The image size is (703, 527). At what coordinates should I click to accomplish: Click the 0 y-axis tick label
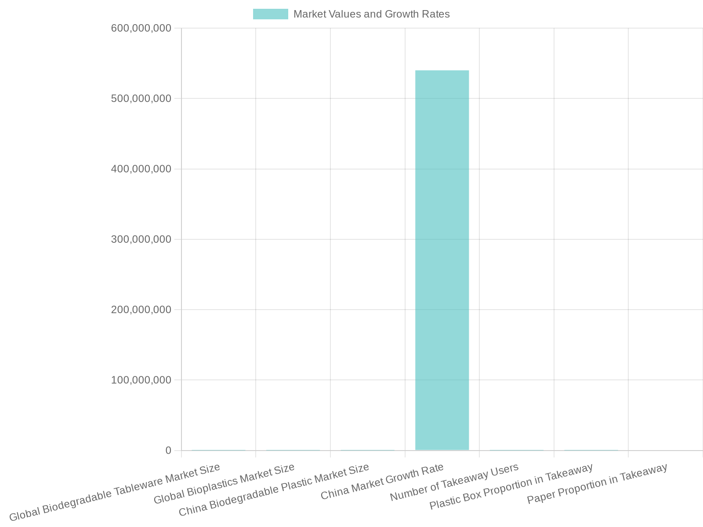coord(168,450)
